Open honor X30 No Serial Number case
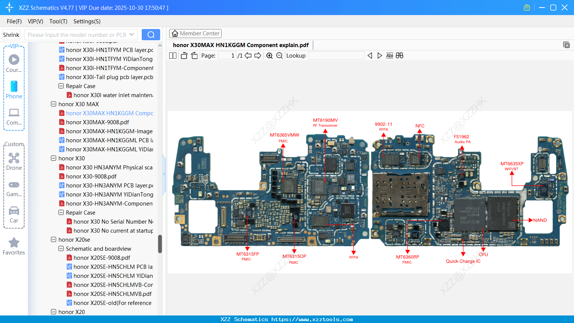 (x=113, y=221)
